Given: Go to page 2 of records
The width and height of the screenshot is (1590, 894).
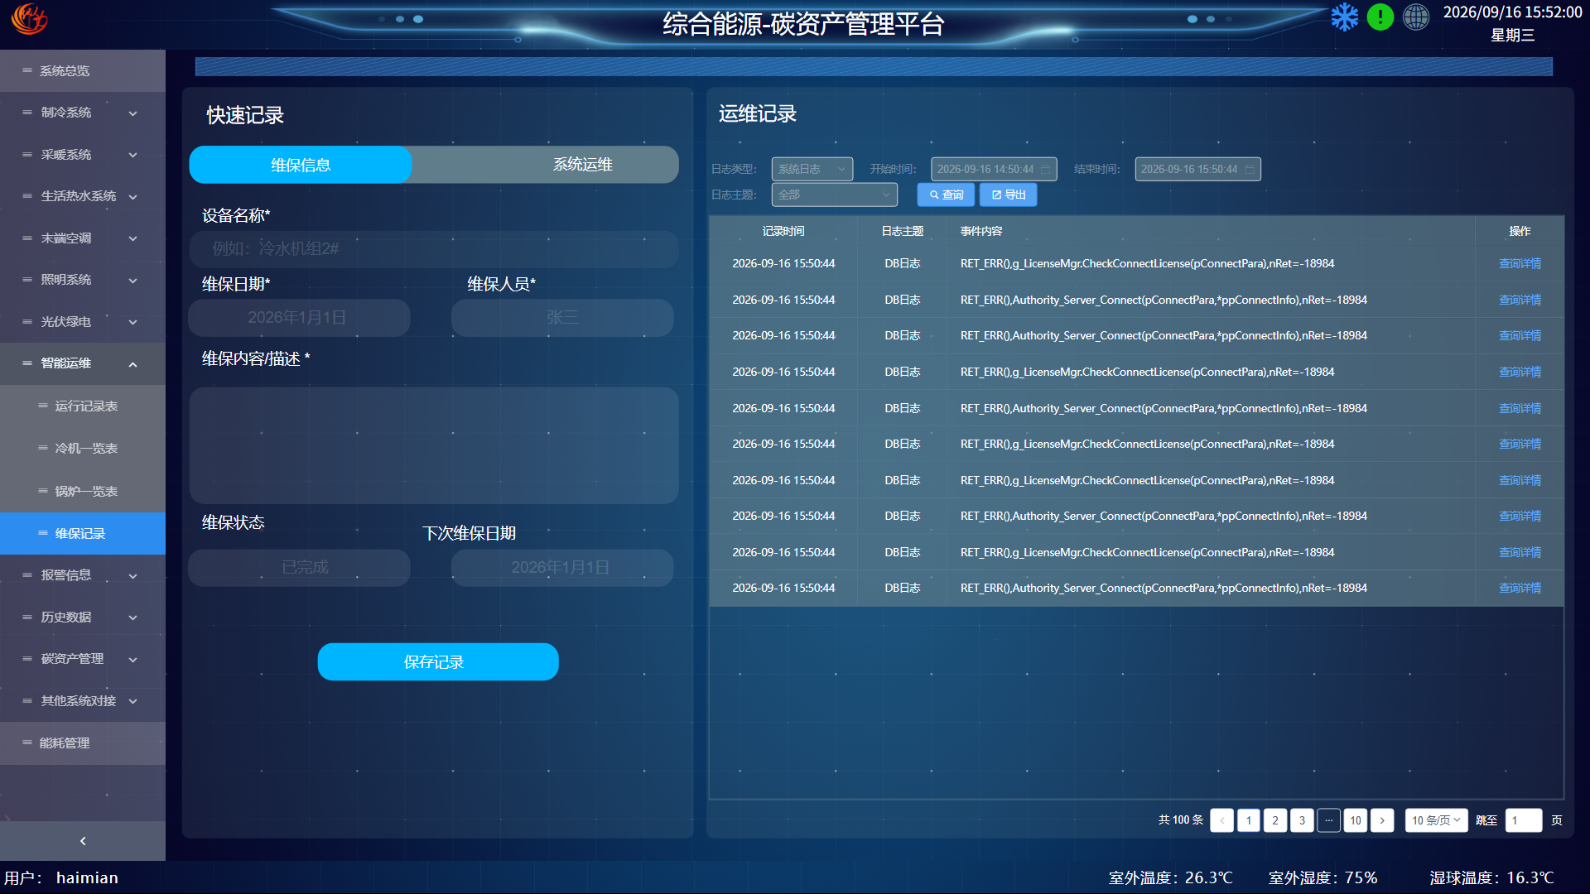Looking at the screenshot, I should (x=1275, y=820).
